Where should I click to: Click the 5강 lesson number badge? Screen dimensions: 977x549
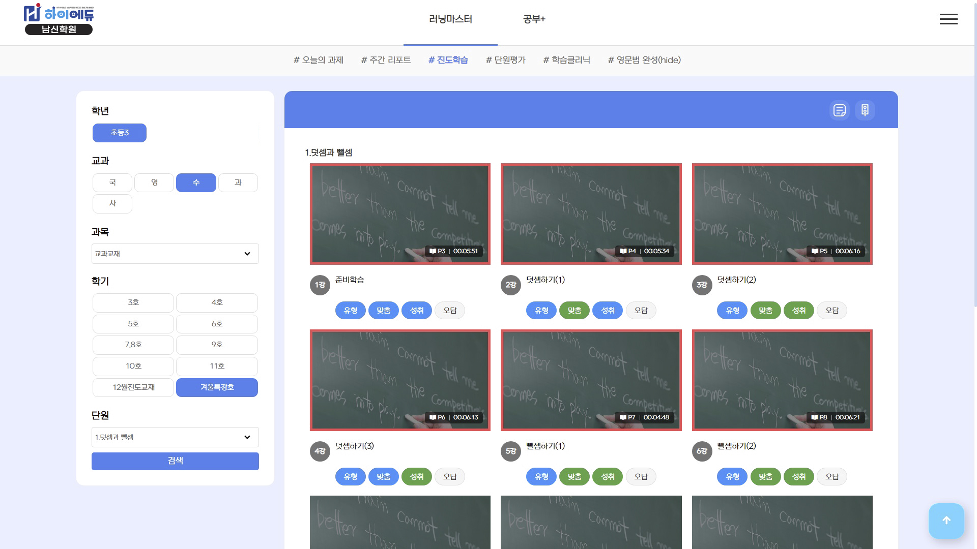tap(511, 451)
